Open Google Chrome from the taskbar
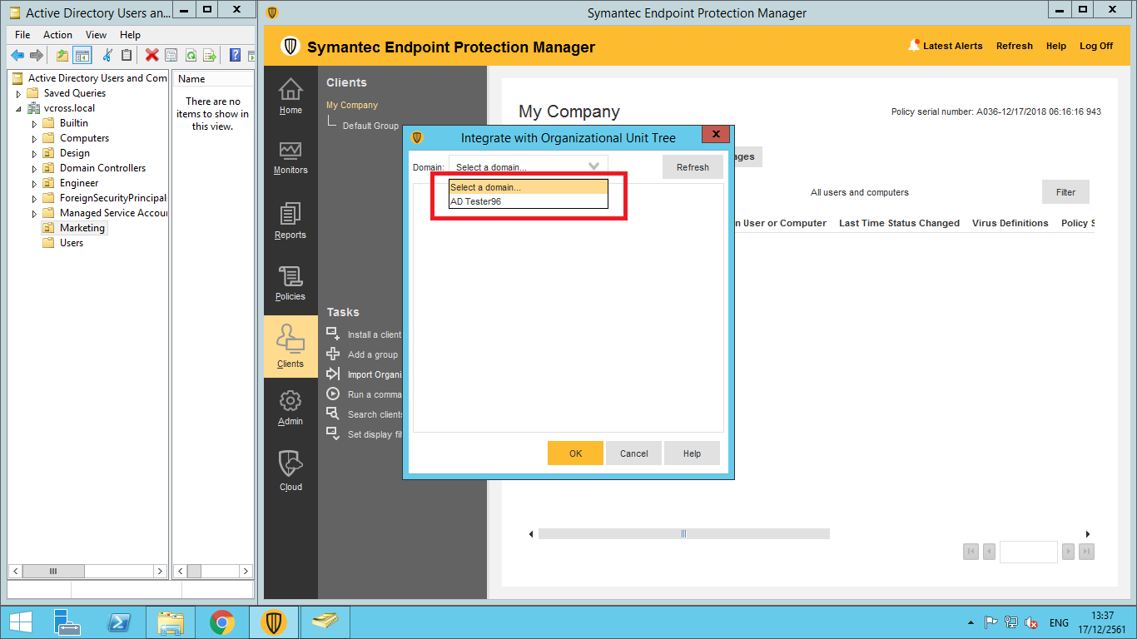Image resolution: width=1137 pixels, height=639 pixels. (x=221, y=622)
